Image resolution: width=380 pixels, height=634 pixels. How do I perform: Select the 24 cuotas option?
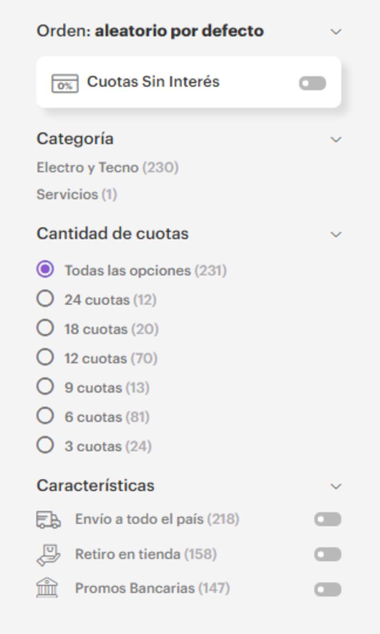tap(46, 298)
